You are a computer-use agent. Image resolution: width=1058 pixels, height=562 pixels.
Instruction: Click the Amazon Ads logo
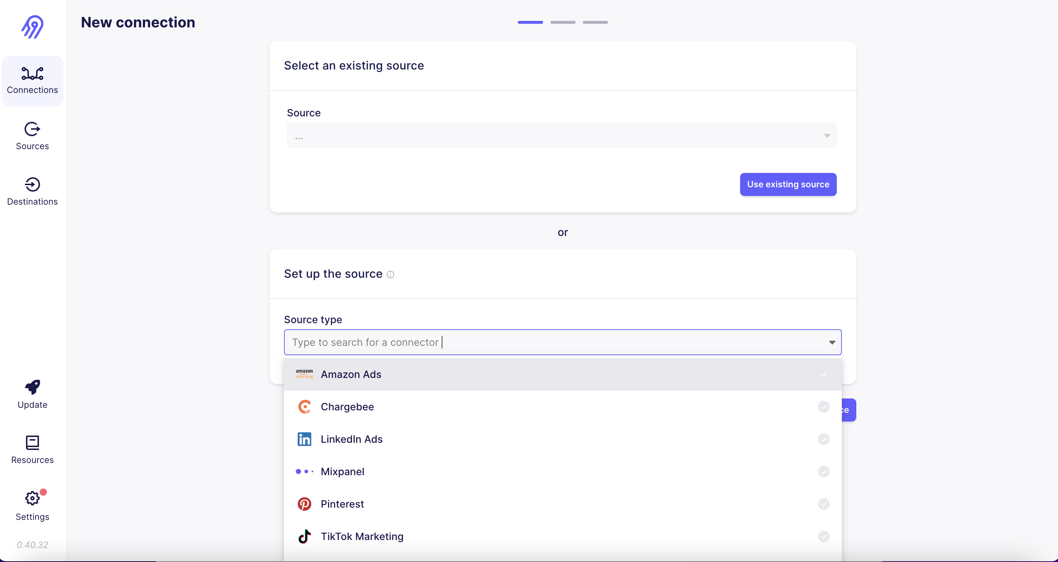(x=304, y=374)
